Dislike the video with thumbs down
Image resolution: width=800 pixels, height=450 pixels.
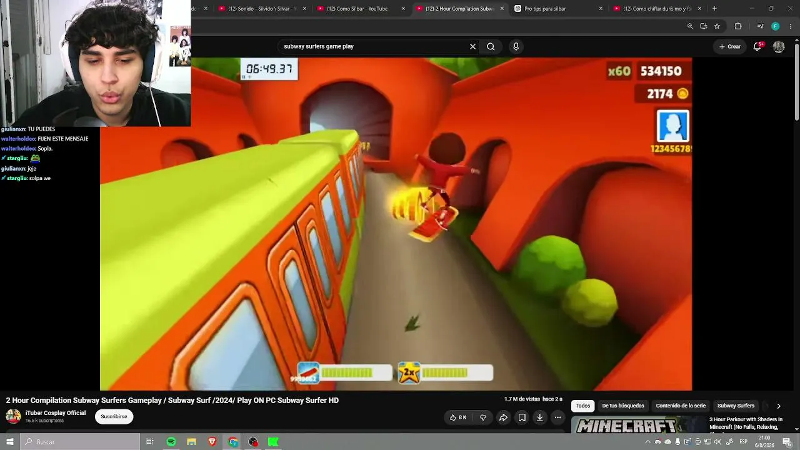coord(482,417)
